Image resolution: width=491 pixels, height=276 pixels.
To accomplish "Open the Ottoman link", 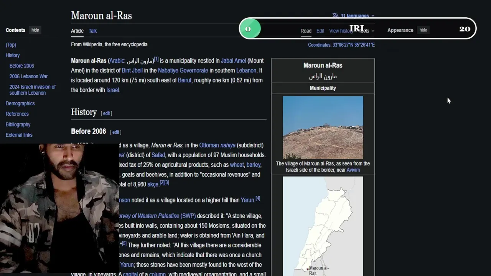I will 209,145.
